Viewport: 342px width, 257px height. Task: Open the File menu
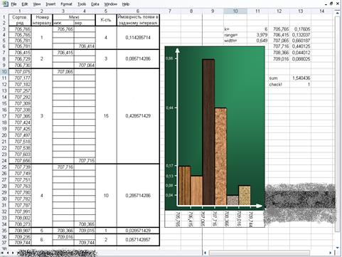coord(14,4)
